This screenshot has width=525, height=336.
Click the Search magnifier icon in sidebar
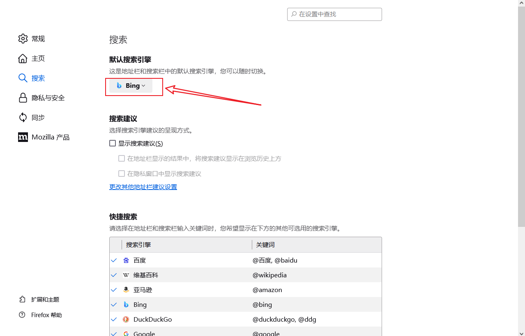[23, 78]
